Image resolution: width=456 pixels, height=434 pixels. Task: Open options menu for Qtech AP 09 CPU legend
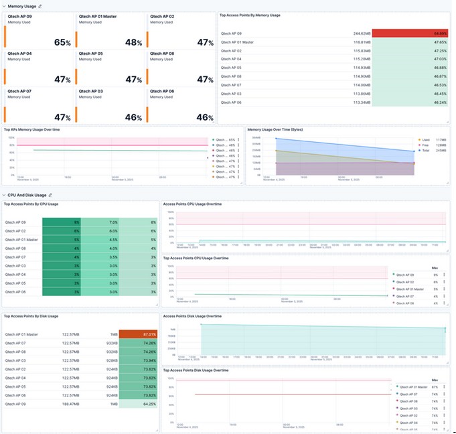pos(444,275)
